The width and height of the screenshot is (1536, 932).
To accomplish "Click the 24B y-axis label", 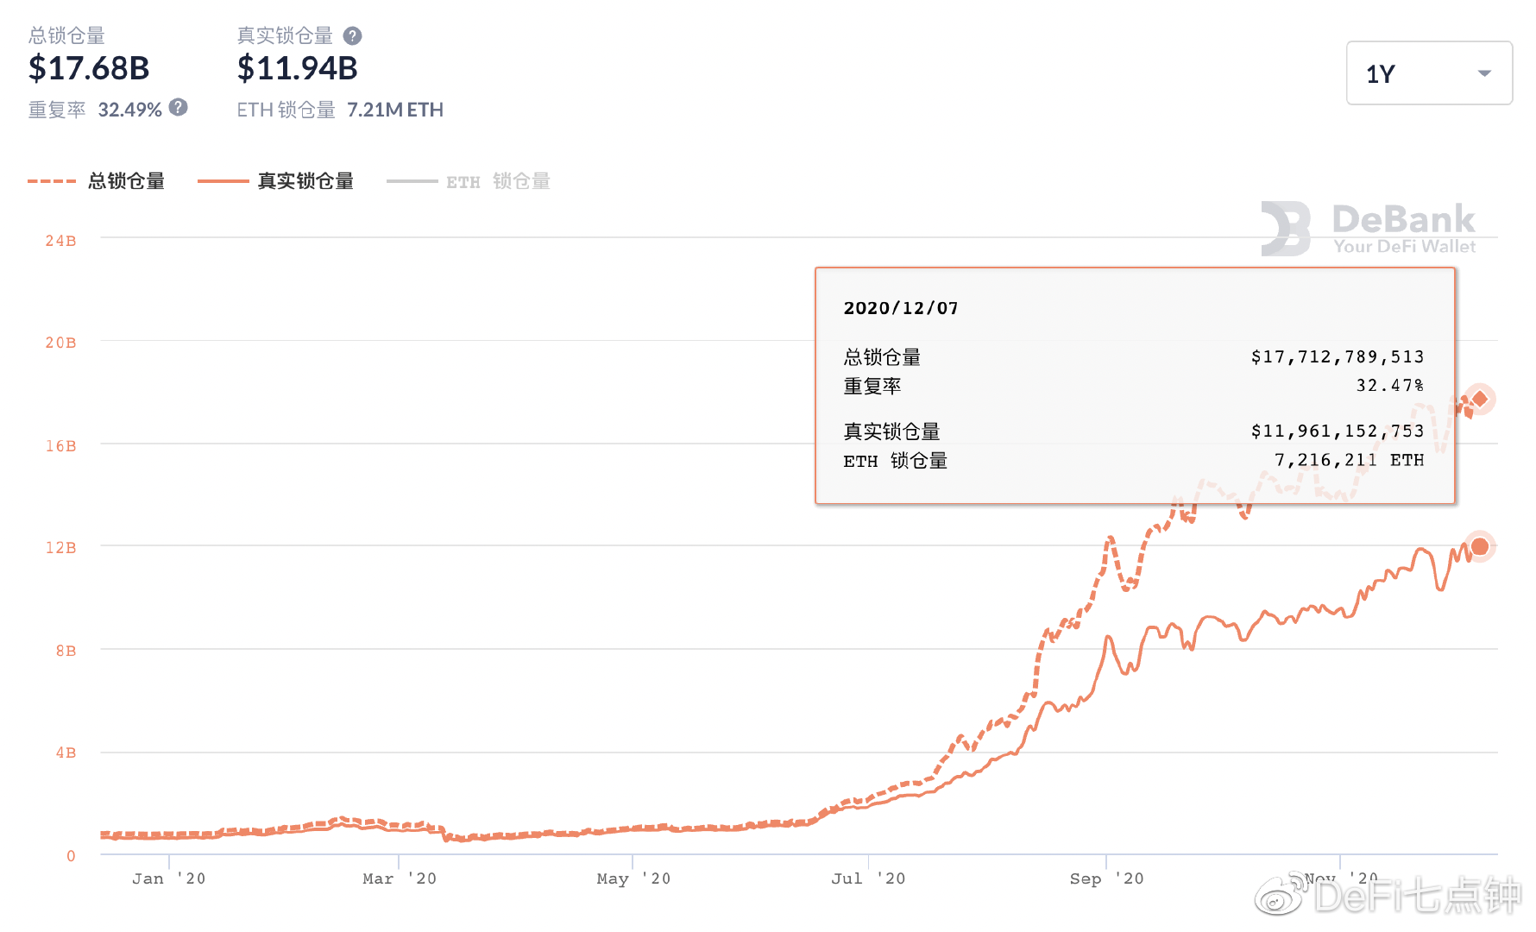I will 60,241.
